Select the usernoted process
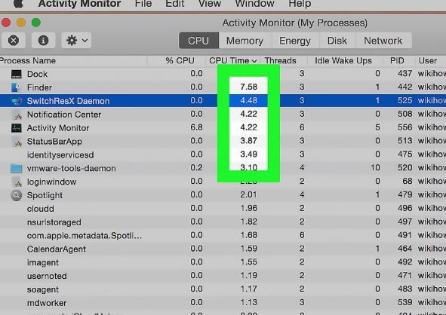The image size is (446, 315). [x=223, y=276]
